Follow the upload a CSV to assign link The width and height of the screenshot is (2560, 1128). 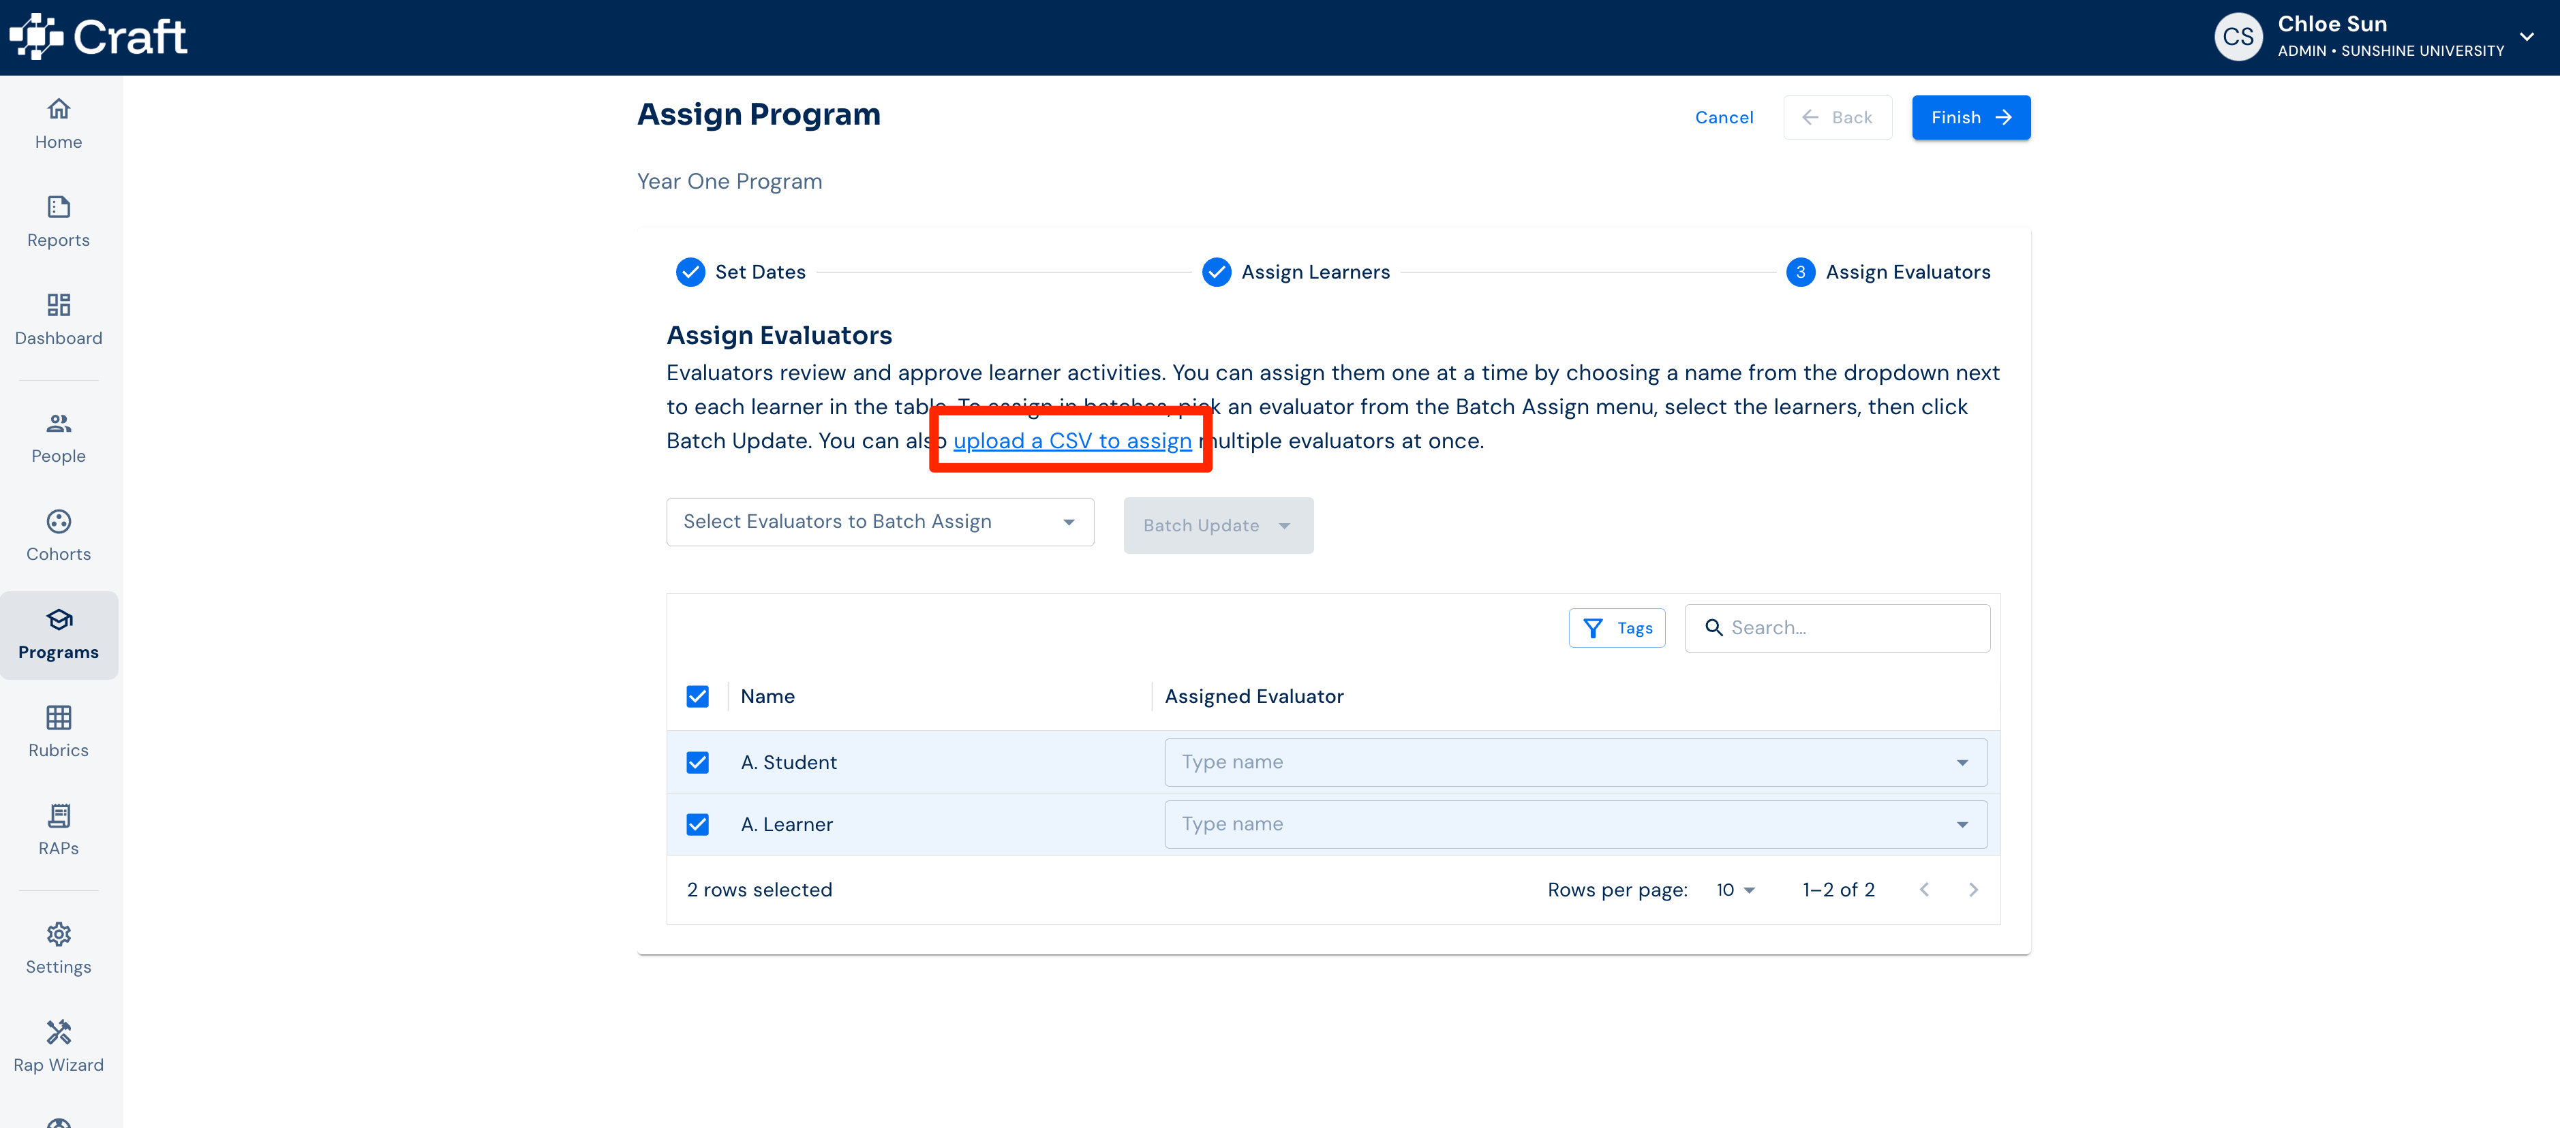[1072, 441]
